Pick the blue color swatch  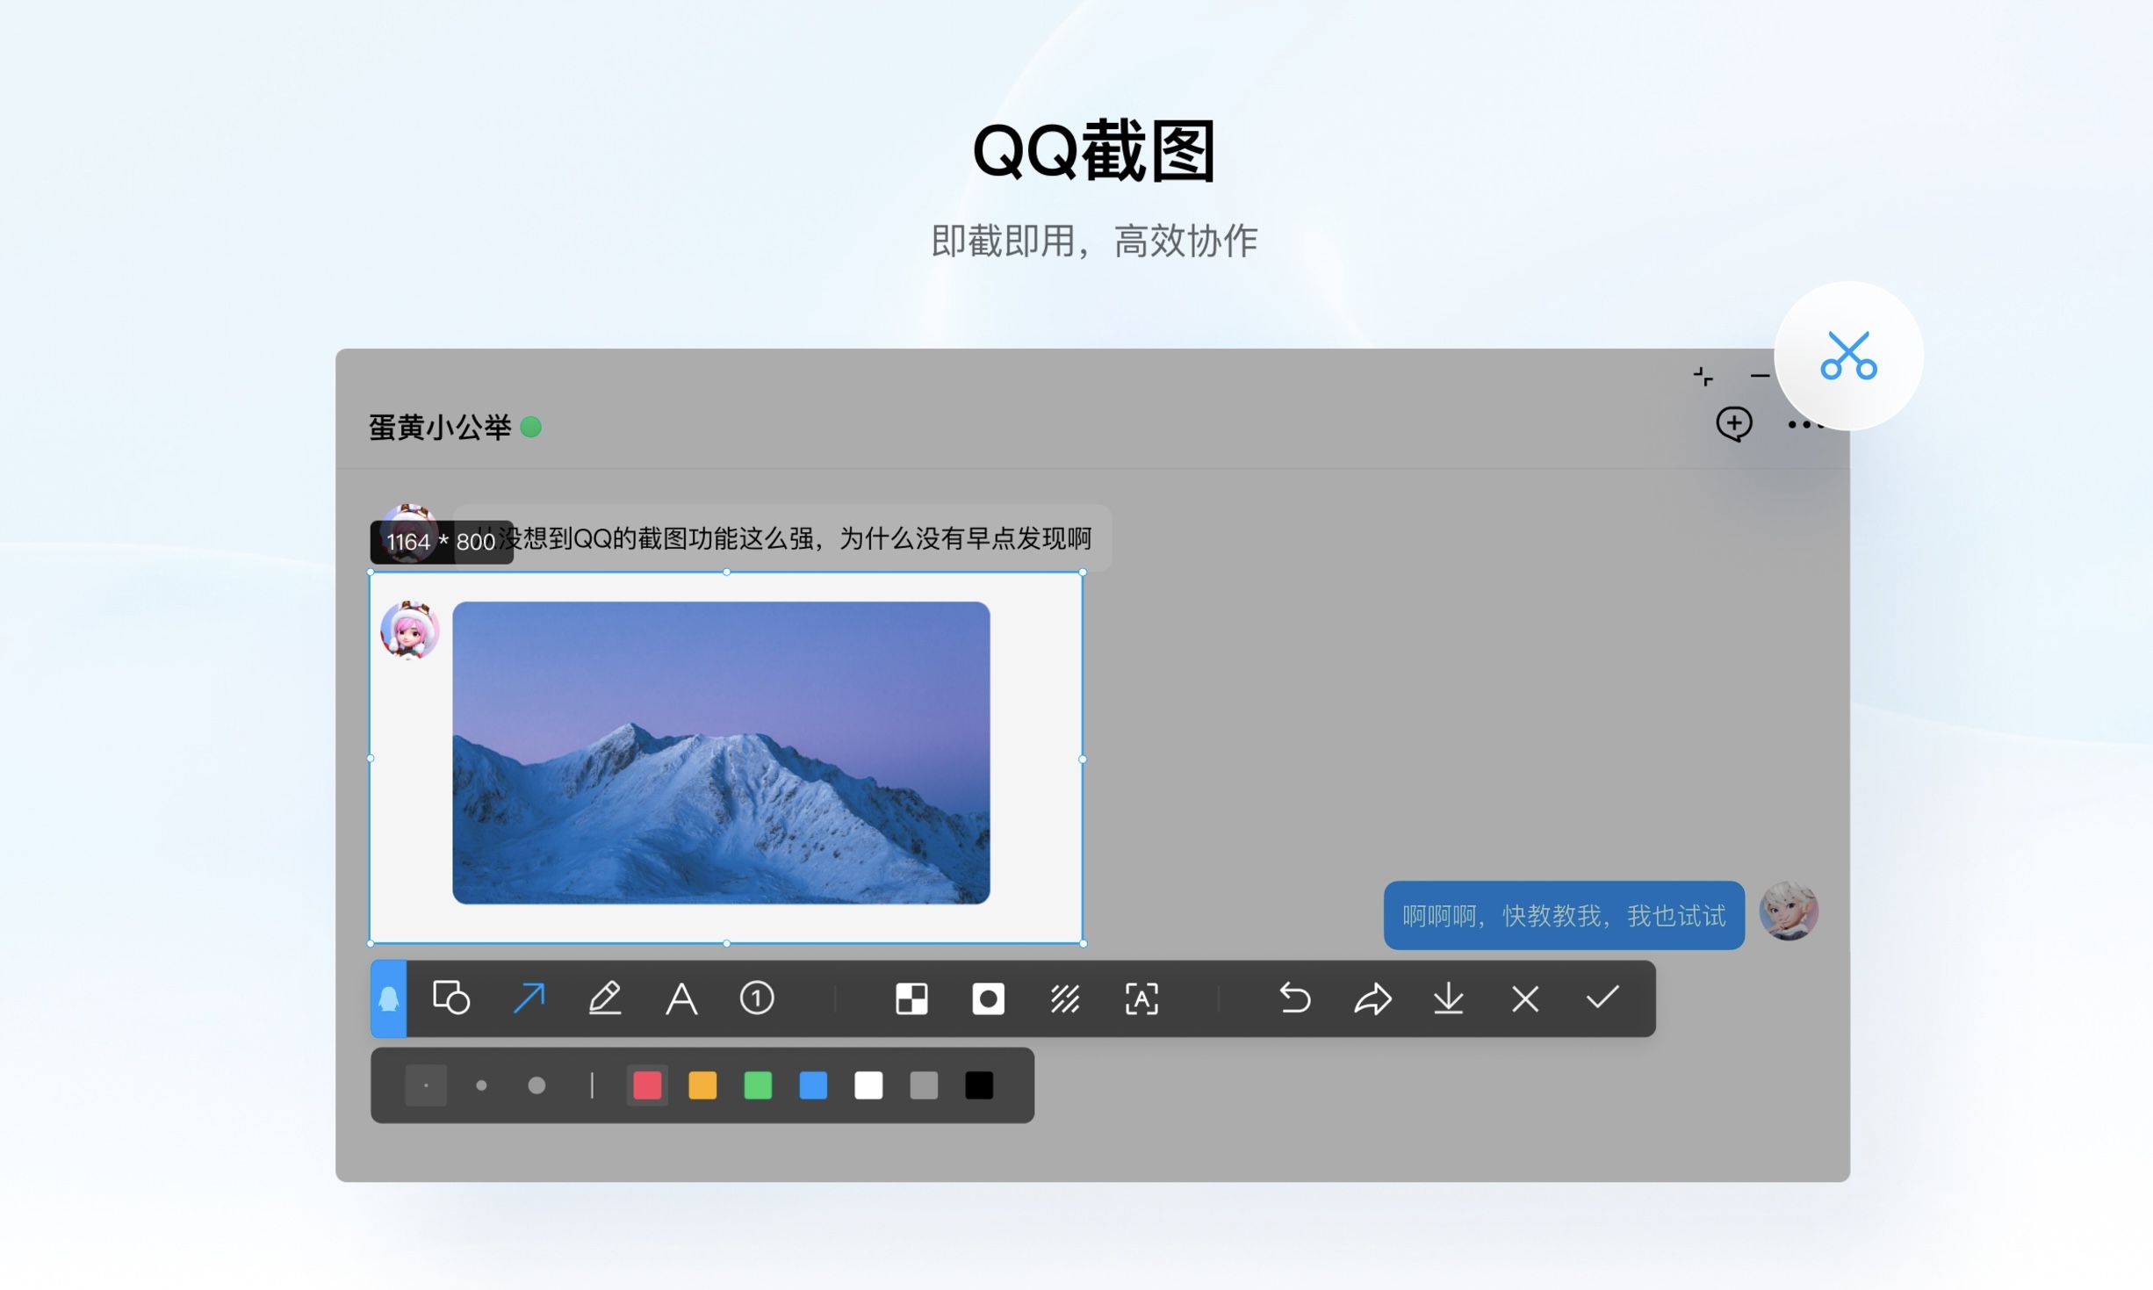(x=813, y=1085)
